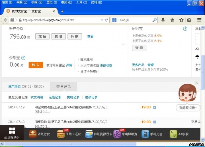Click the 更高收益 link
205x147 pixels.
point(106,66)
